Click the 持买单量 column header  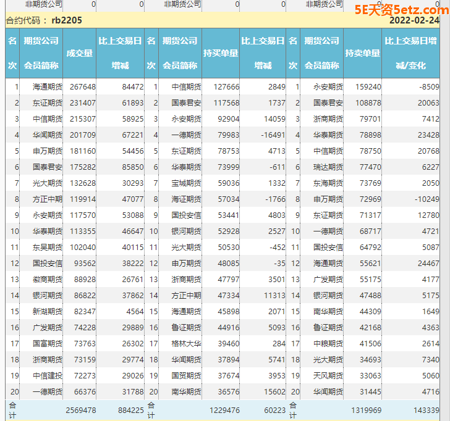221,53
